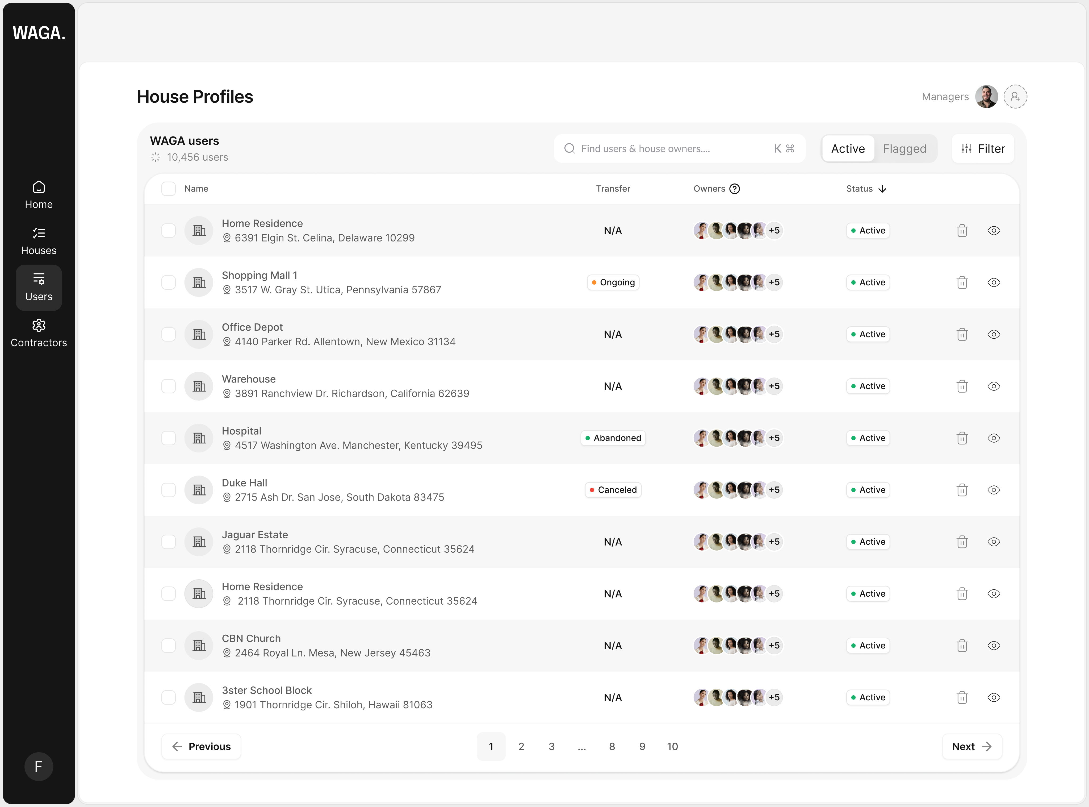Open the Filter options
Viewport: 1089px width, 807px height.
click(983, 148)
